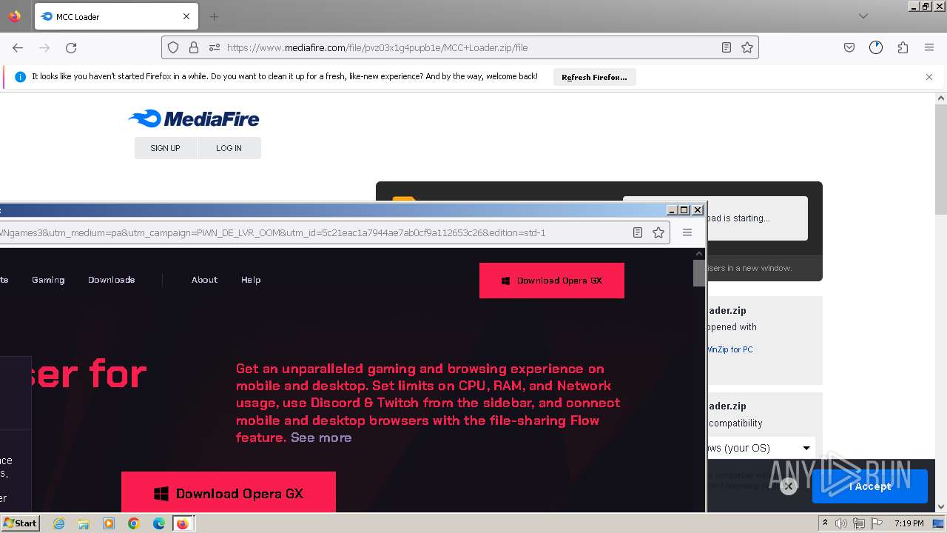
Task: Open the Windows Start menu
Action: click(x=21, y=523)
